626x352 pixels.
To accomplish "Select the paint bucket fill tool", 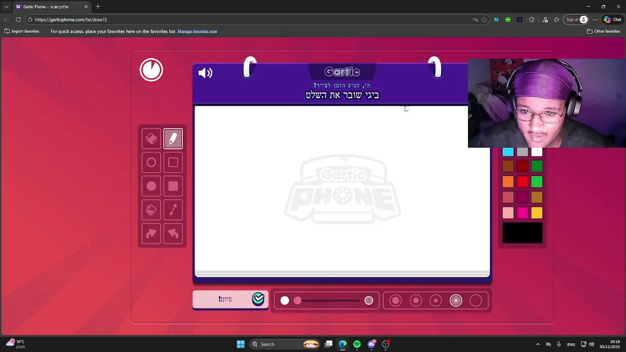I will coord(151,210).
